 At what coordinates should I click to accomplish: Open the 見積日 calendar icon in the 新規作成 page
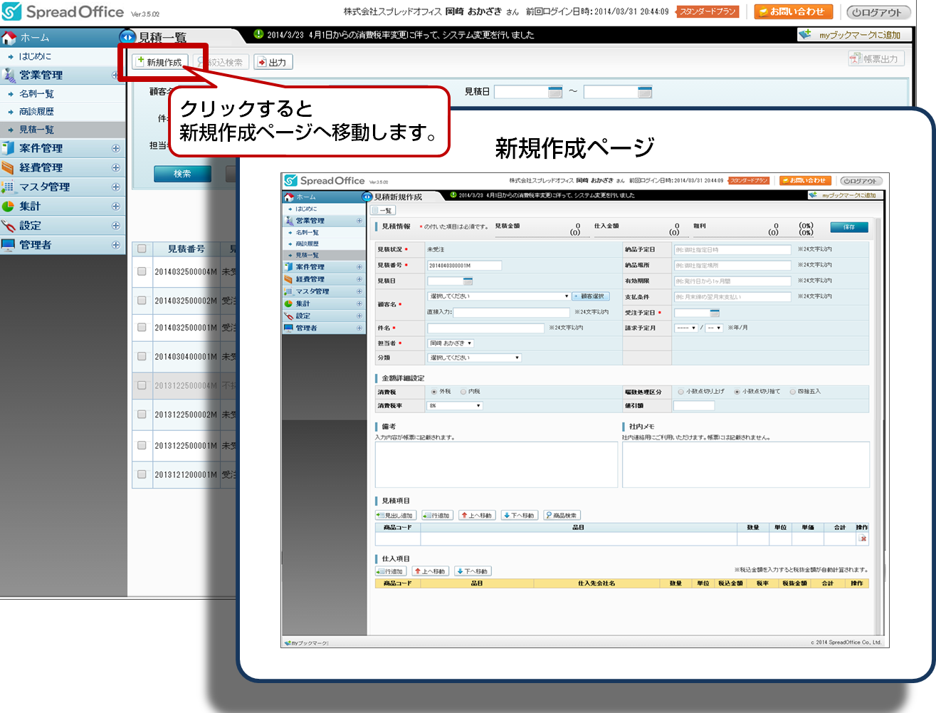pyautogui.click(x=468, y=281)
